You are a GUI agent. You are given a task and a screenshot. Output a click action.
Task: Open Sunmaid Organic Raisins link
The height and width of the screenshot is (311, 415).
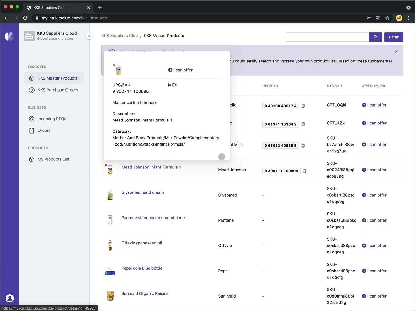point(145,293)
